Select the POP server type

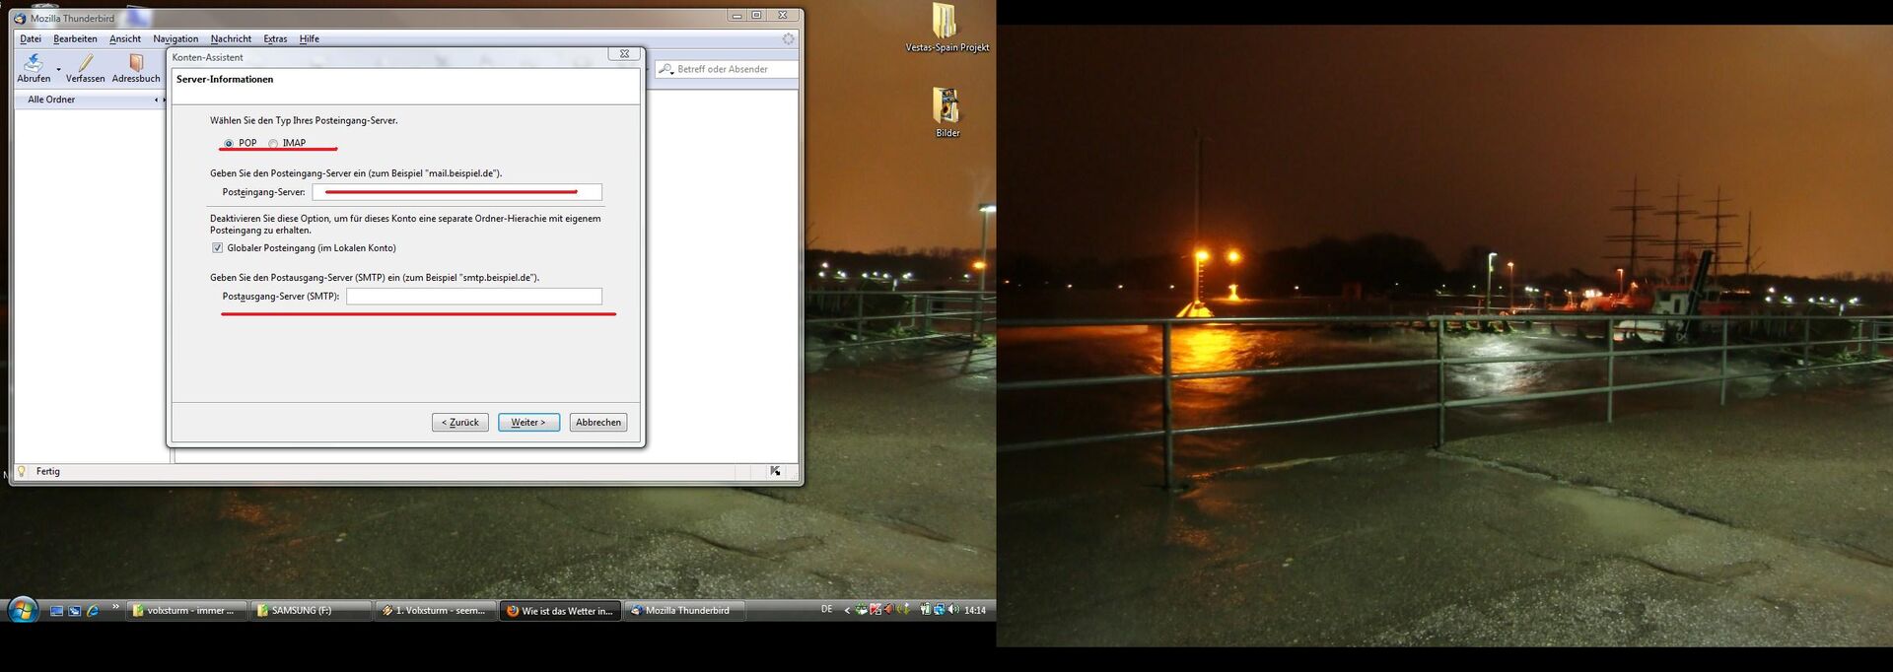tap(229, 144)
